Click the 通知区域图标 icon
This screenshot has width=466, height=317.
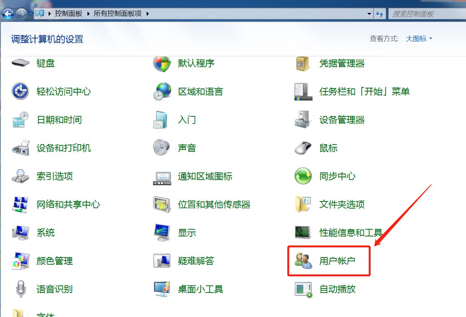(162, 177)
